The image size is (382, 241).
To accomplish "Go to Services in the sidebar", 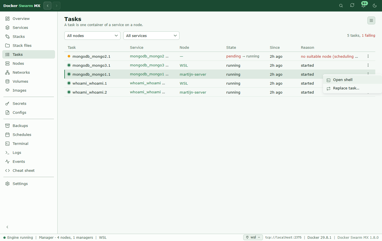I will (28, 27).
